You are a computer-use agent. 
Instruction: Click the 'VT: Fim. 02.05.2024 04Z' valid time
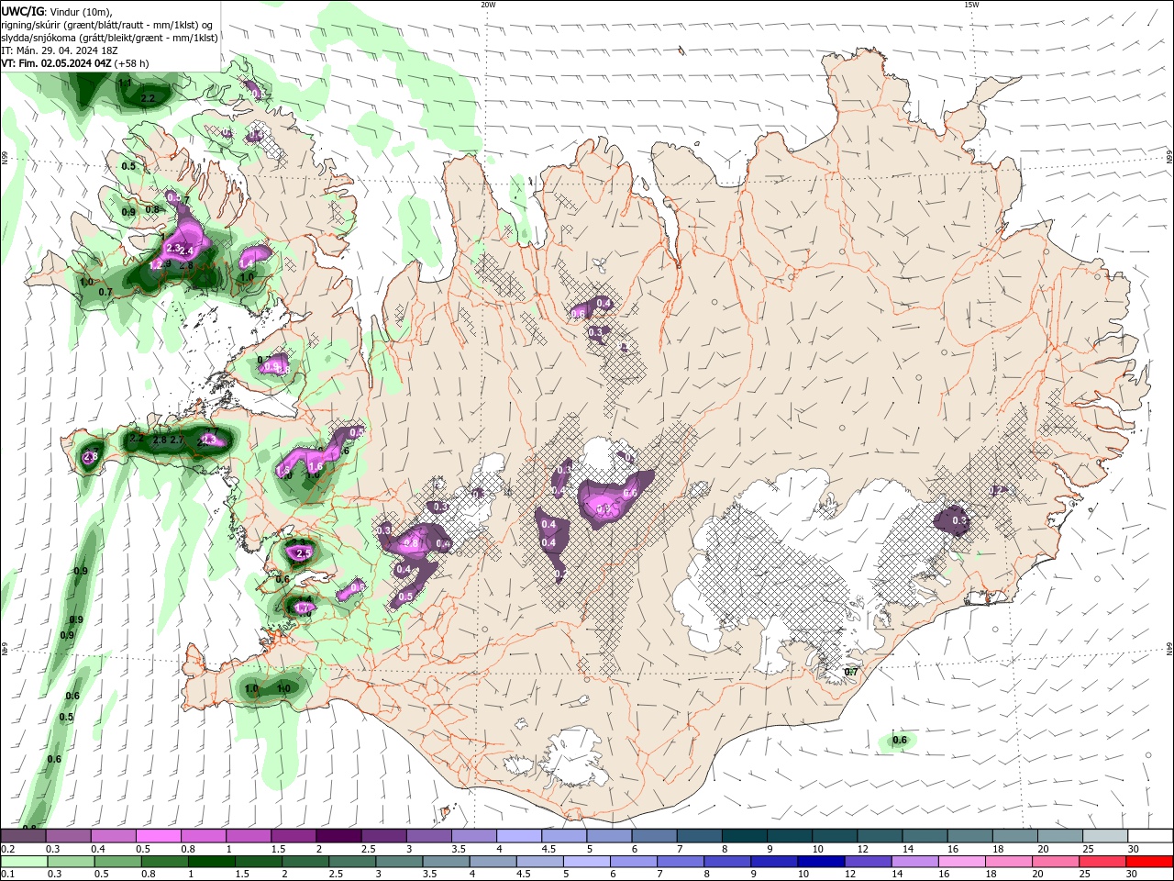[57, 63]
